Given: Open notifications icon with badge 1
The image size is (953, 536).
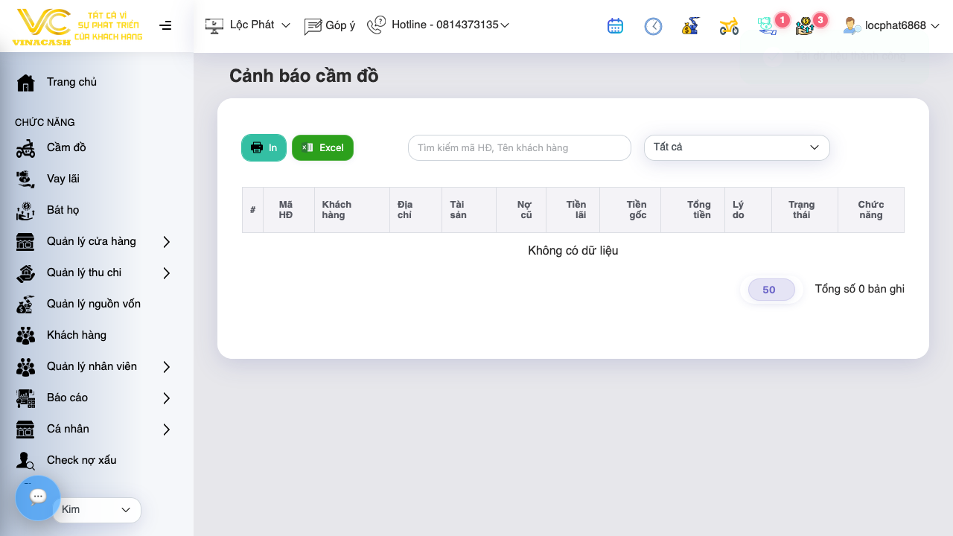Looking at the screenshot, I should (768, 25).
